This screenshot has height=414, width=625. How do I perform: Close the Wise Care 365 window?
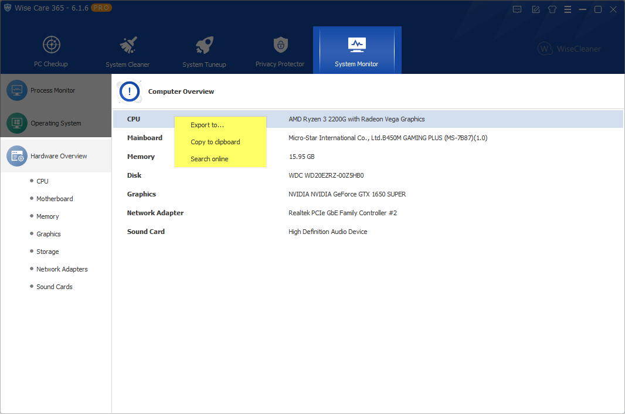tap(613, 9)
